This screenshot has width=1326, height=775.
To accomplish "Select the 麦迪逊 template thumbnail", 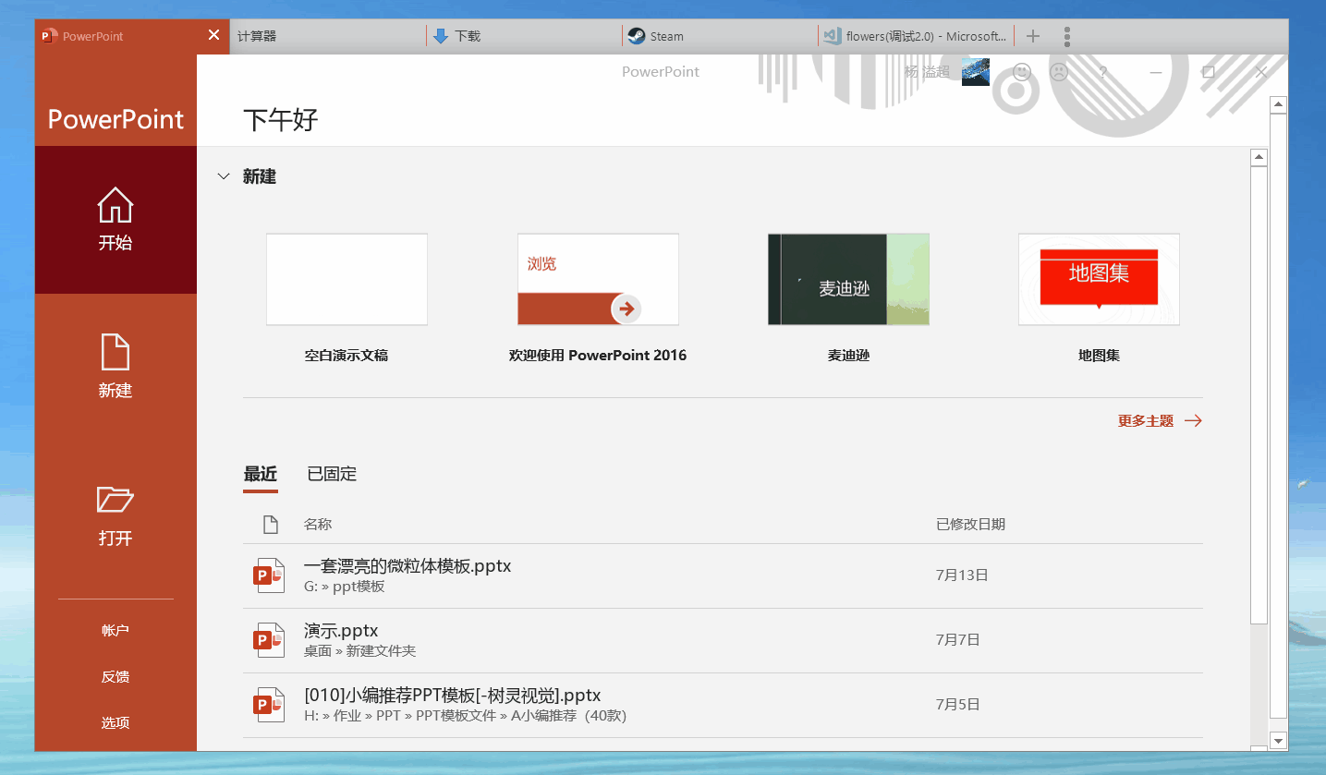I will [x=847, y=279].
